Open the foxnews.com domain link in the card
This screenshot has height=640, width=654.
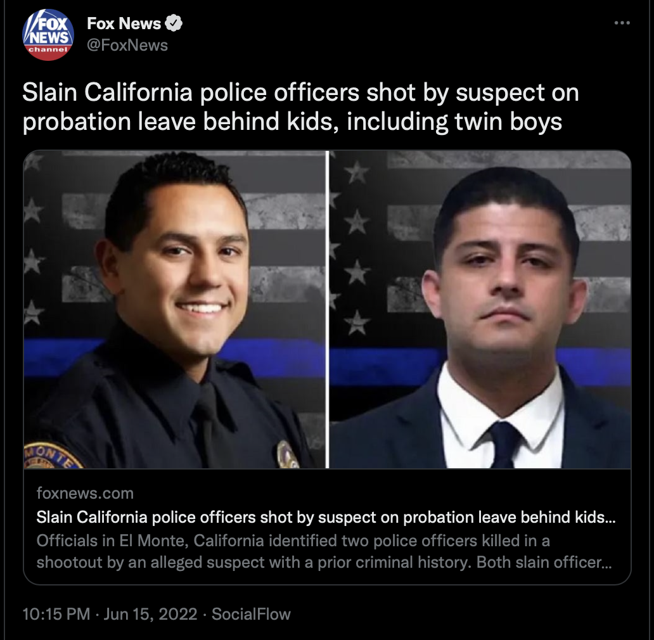click(85, 493)
